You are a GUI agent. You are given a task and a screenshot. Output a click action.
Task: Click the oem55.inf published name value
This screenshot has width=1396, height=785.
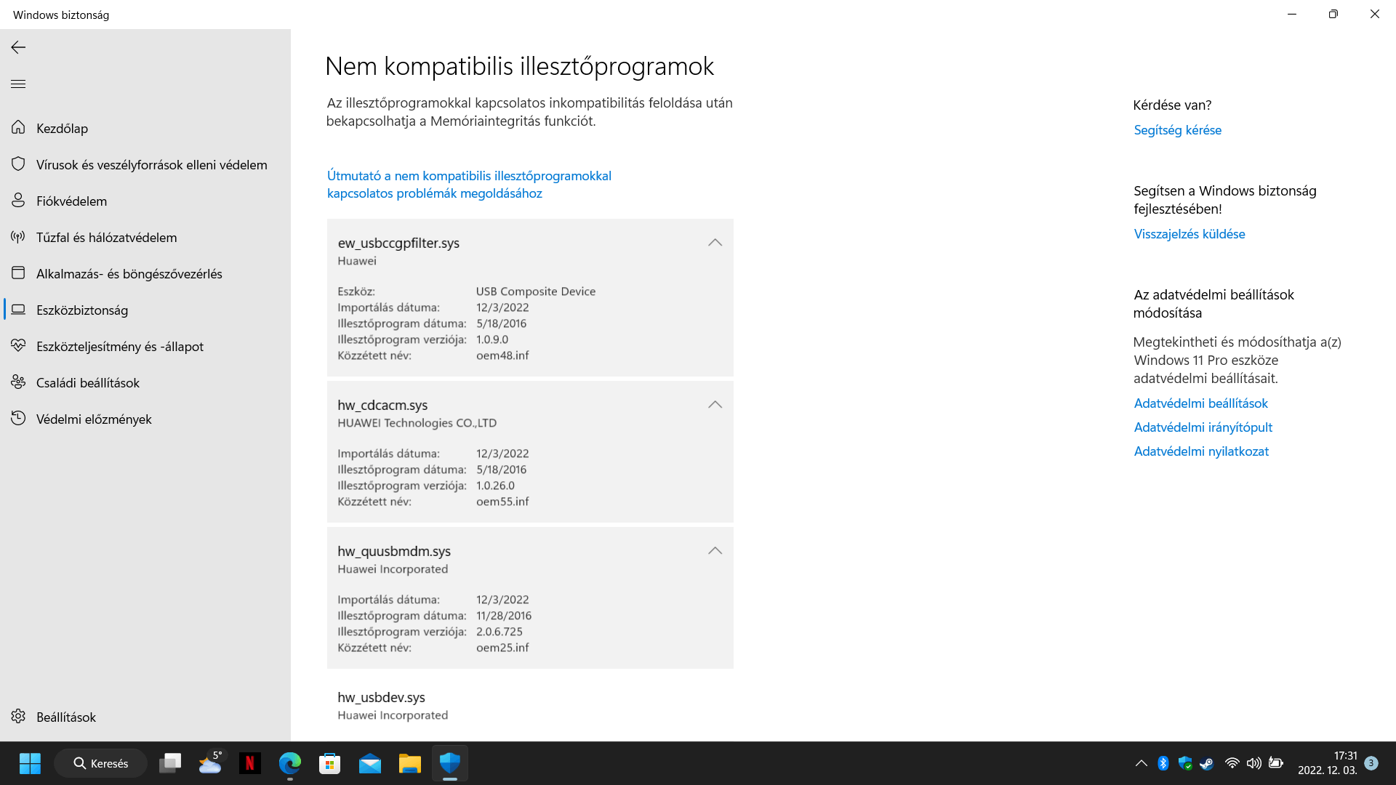[502, 502]
